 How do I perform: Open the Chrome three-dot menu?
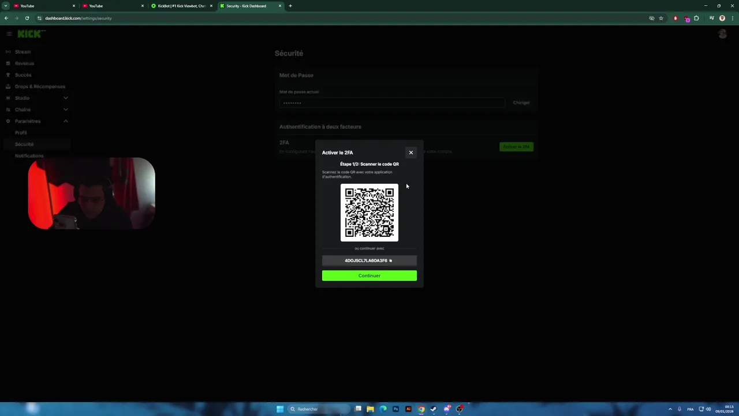tap(733, 18)
